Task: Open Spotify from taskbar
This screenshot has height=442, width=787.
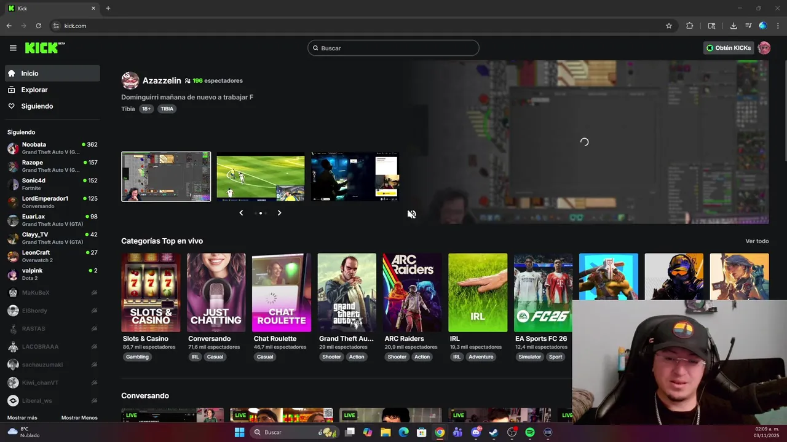Action: coord(530,432)
